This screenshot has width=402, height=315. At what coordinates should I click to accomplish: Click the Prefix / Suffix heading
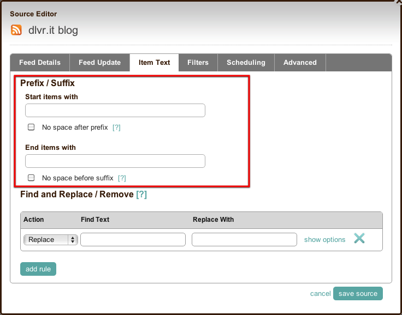[48, 83]
